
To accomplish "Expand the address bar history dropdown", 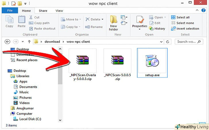I will pyautogui.click(x=161, y=42).
